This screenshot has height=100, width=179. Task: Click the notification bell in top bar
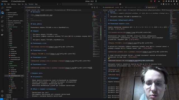tap(96, 1)
